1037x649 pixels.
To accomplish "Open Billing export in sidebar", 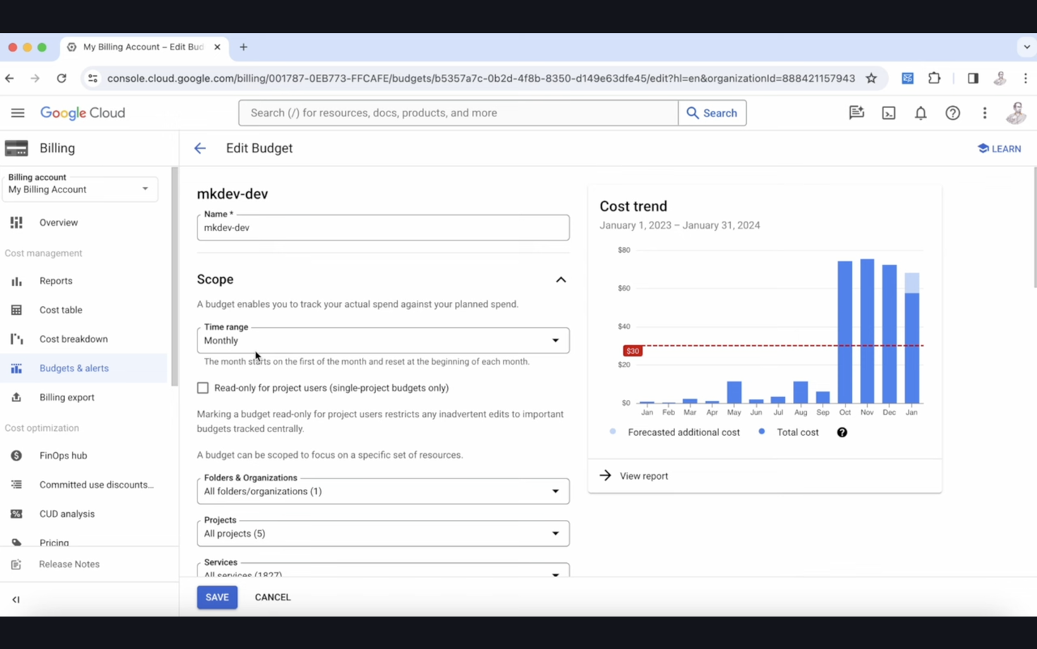I will point(67,397).
